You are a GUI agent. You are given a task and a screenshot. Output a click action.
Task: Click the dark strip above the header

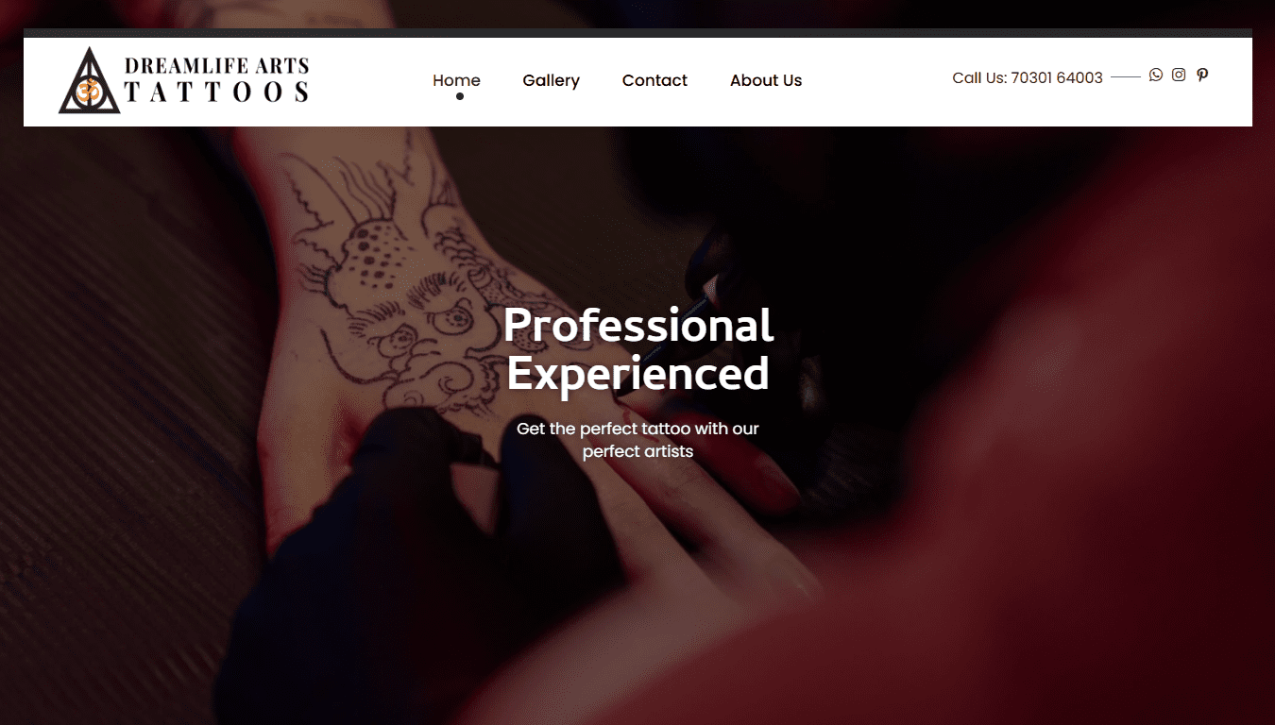[637, 33]
